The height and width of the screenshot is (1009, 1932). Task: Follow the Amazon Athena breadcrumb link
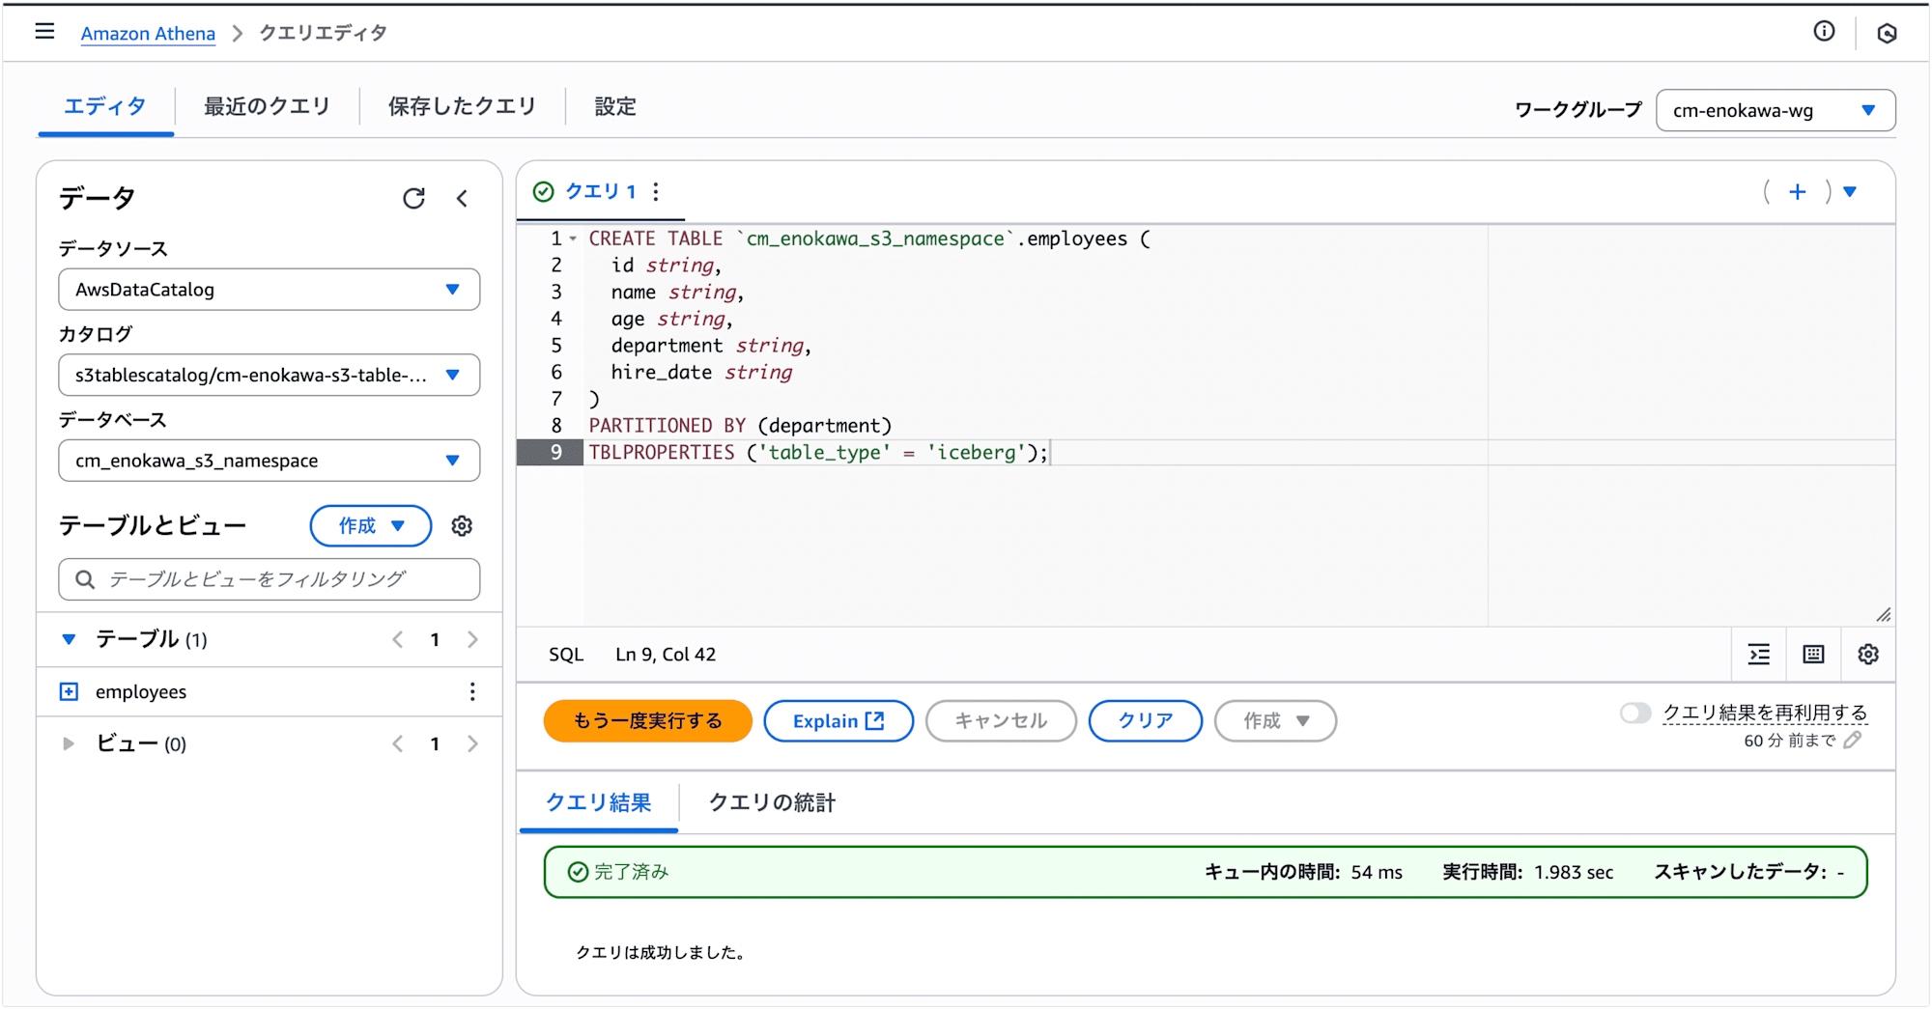(x=148, y=34)
